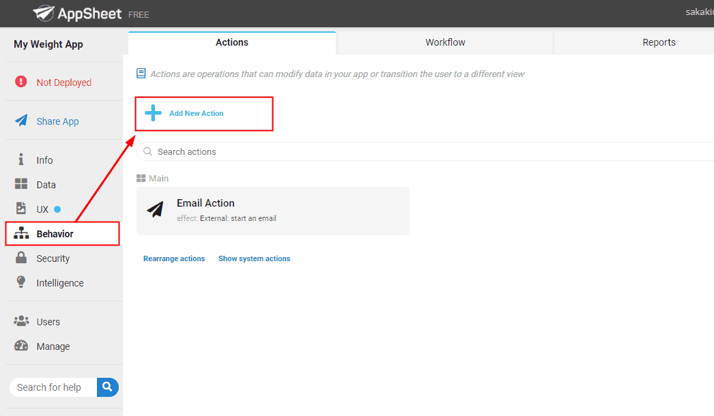Click the Data grid icon
Screen dimensions: 714x416
pos(21,184)
